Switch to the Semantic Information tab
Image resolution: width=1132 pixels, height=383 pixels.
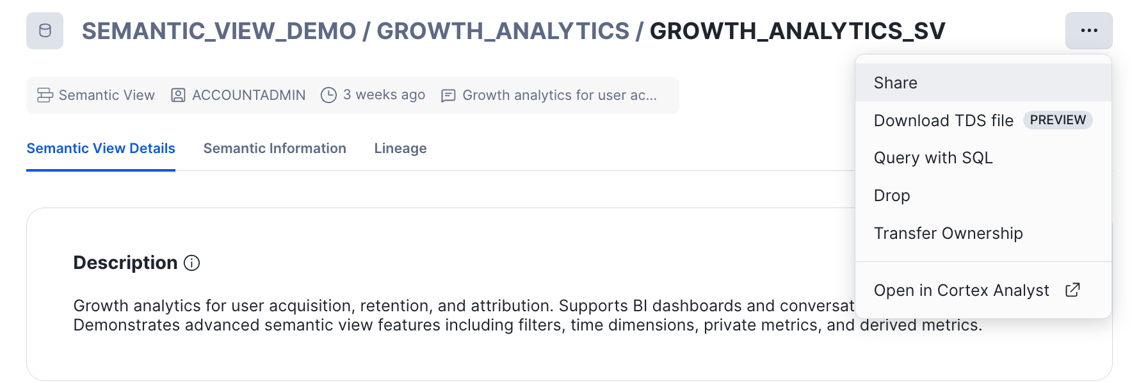(x=275, y=149)
